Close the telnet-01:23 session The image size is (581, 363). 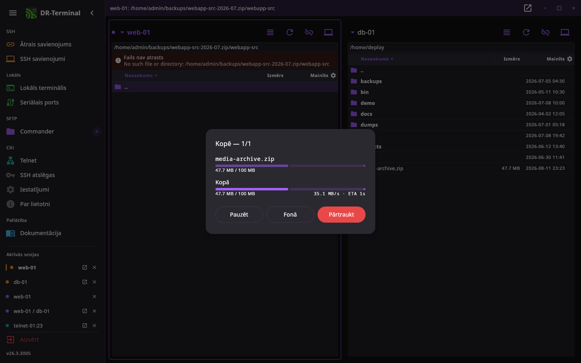click(x=94, y=325)
